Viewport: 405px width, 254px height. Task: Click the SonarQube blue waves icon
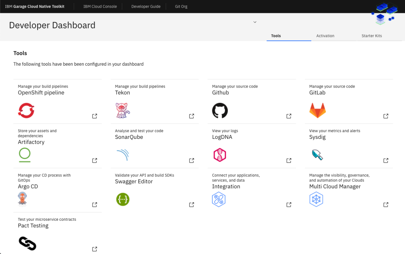[x=123, y=155]
